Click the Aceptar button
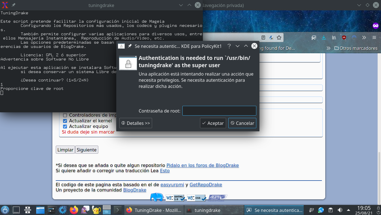Image resolution: width=381 pixels, height=215 pixels. [x=213, y=123]
